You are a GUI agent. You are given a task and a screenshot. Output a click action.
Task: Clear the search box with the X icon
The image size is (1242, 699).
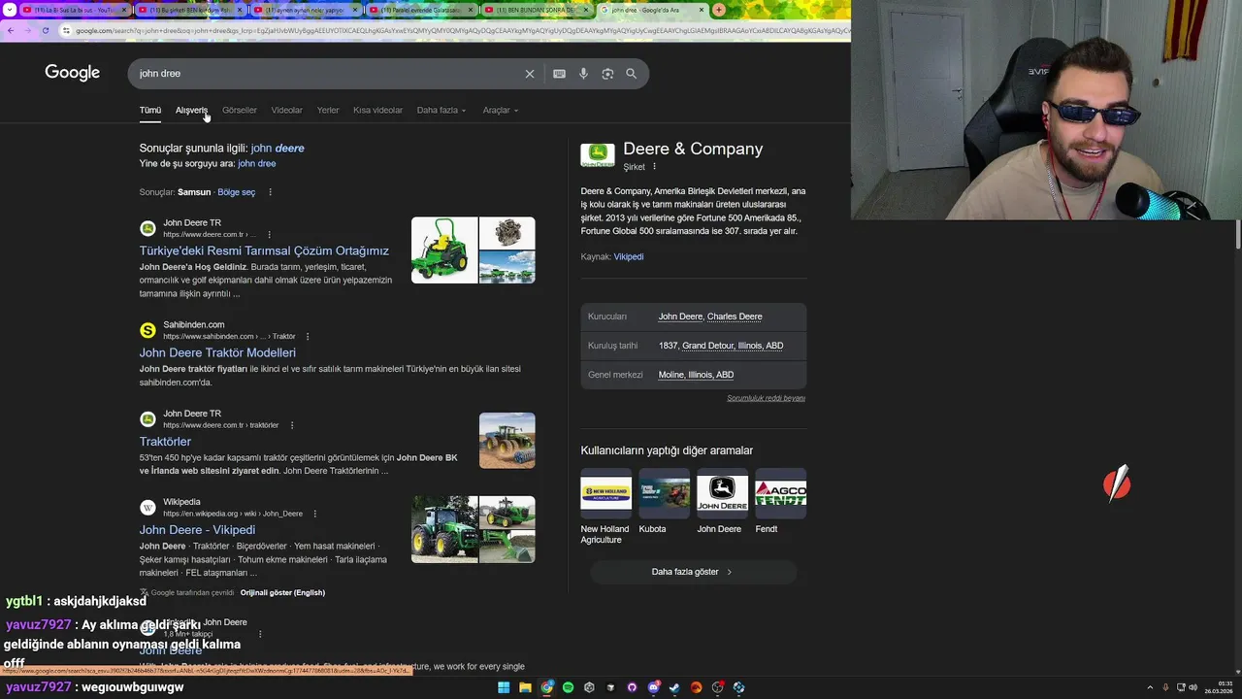530,74
